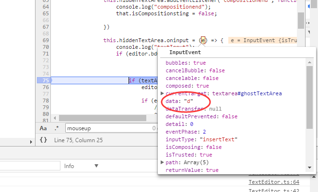The image size is (318, 192).
Task: Click the console filter input field
Action: [30, 166]
